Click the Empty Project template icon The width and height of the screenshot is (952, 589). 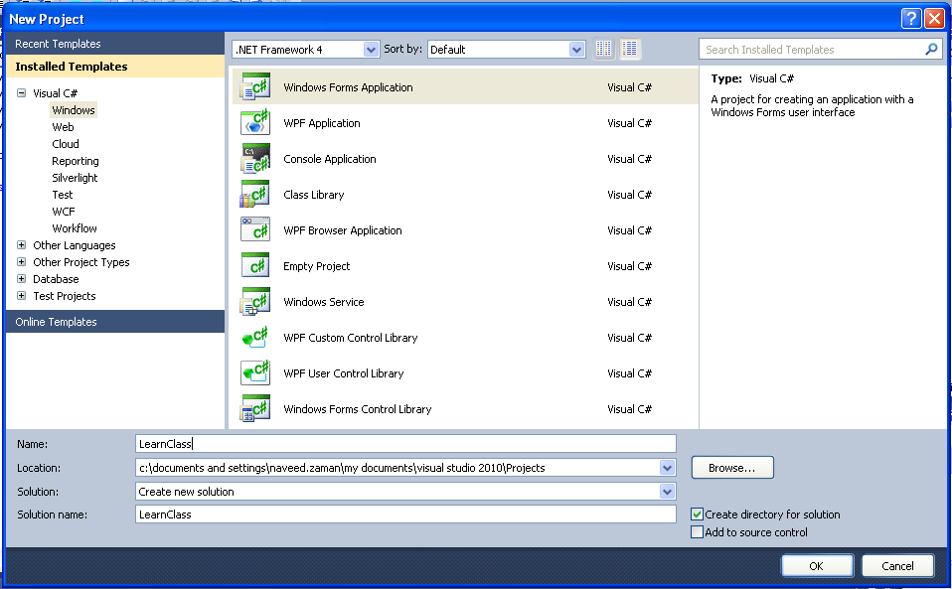pyautogui.click(x=255, y=265)
